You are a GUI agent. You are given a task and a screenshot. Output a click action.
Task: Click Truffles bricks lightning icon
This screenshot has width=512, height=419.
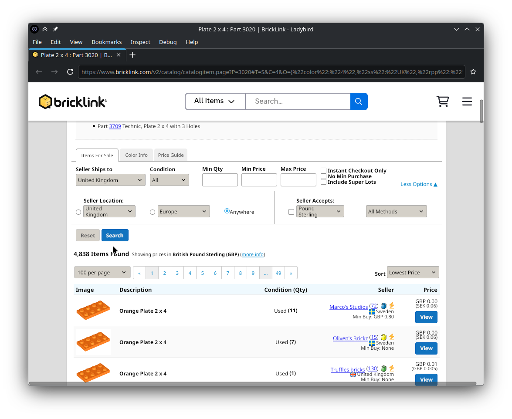tap(391, 368)
